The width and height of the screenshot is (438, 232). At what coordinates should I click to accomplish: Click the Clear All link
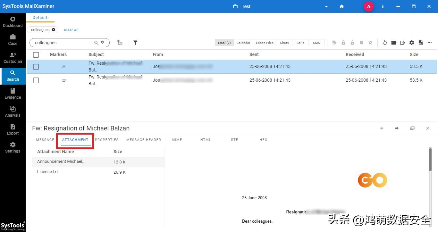click(x=71, y=30)
